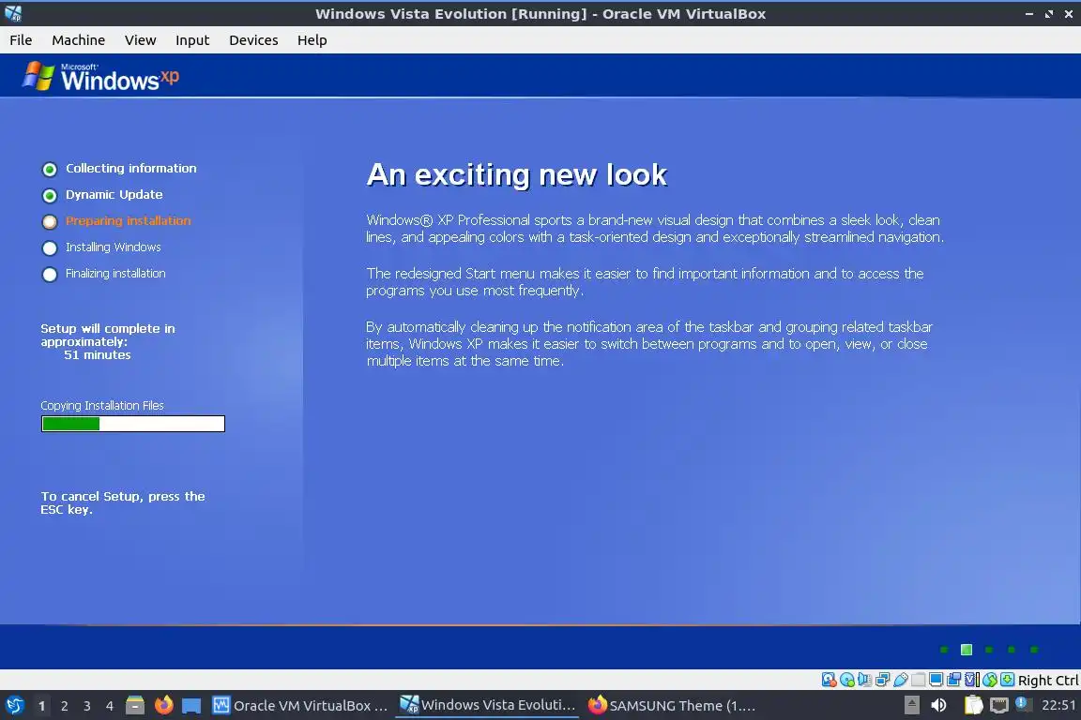Click the Right Ctrl host key label
The width and height of the screenshot is (1081, 720).
[x=1048, y=680]
